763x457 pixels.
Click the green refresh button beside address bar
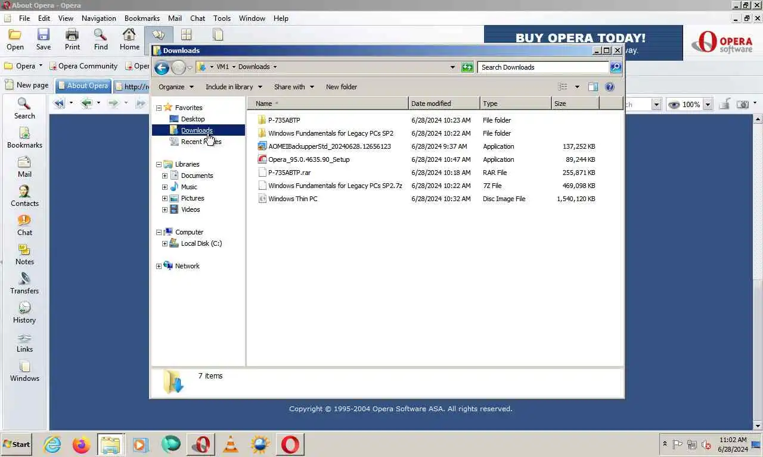tap(467, 67)
